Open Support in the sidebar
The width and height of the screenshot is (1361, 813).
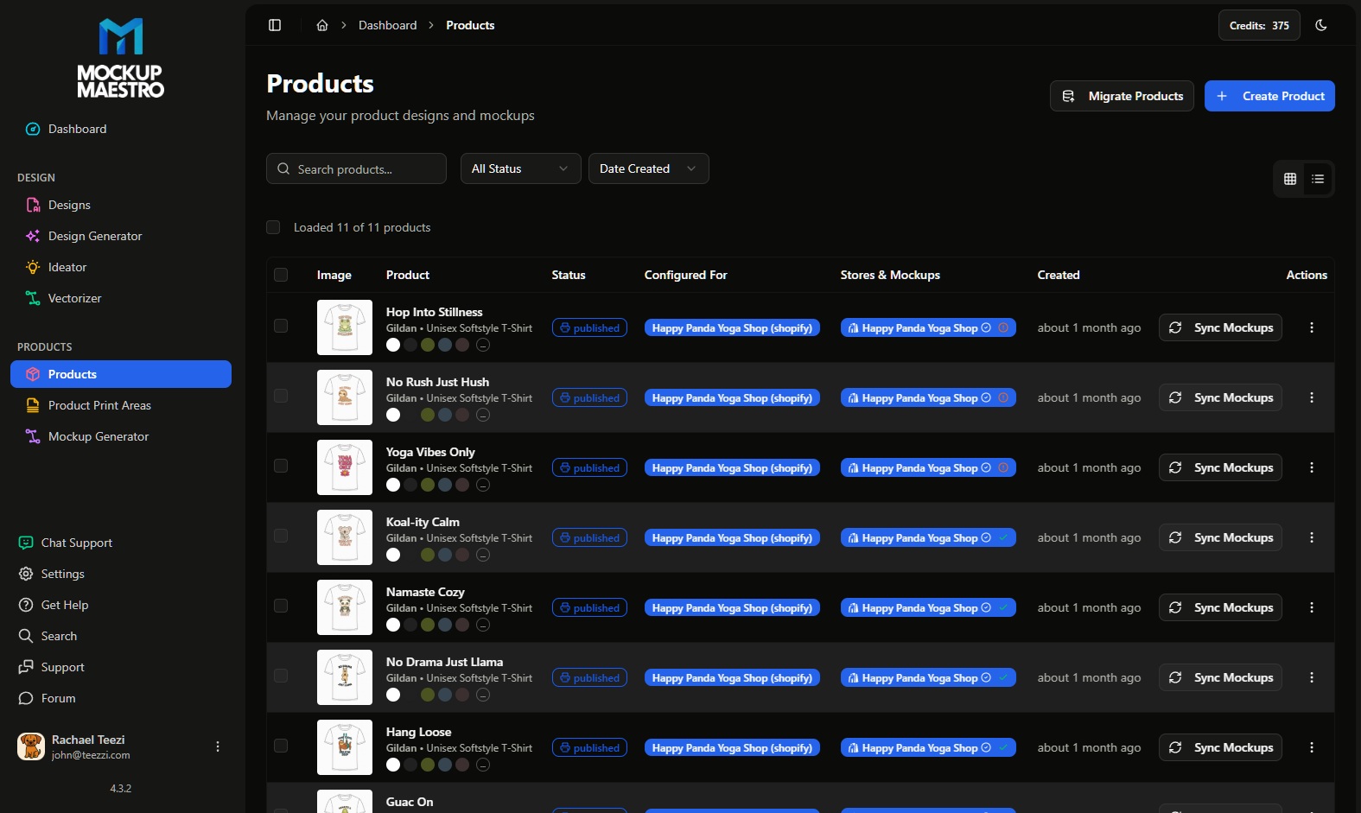121,667
